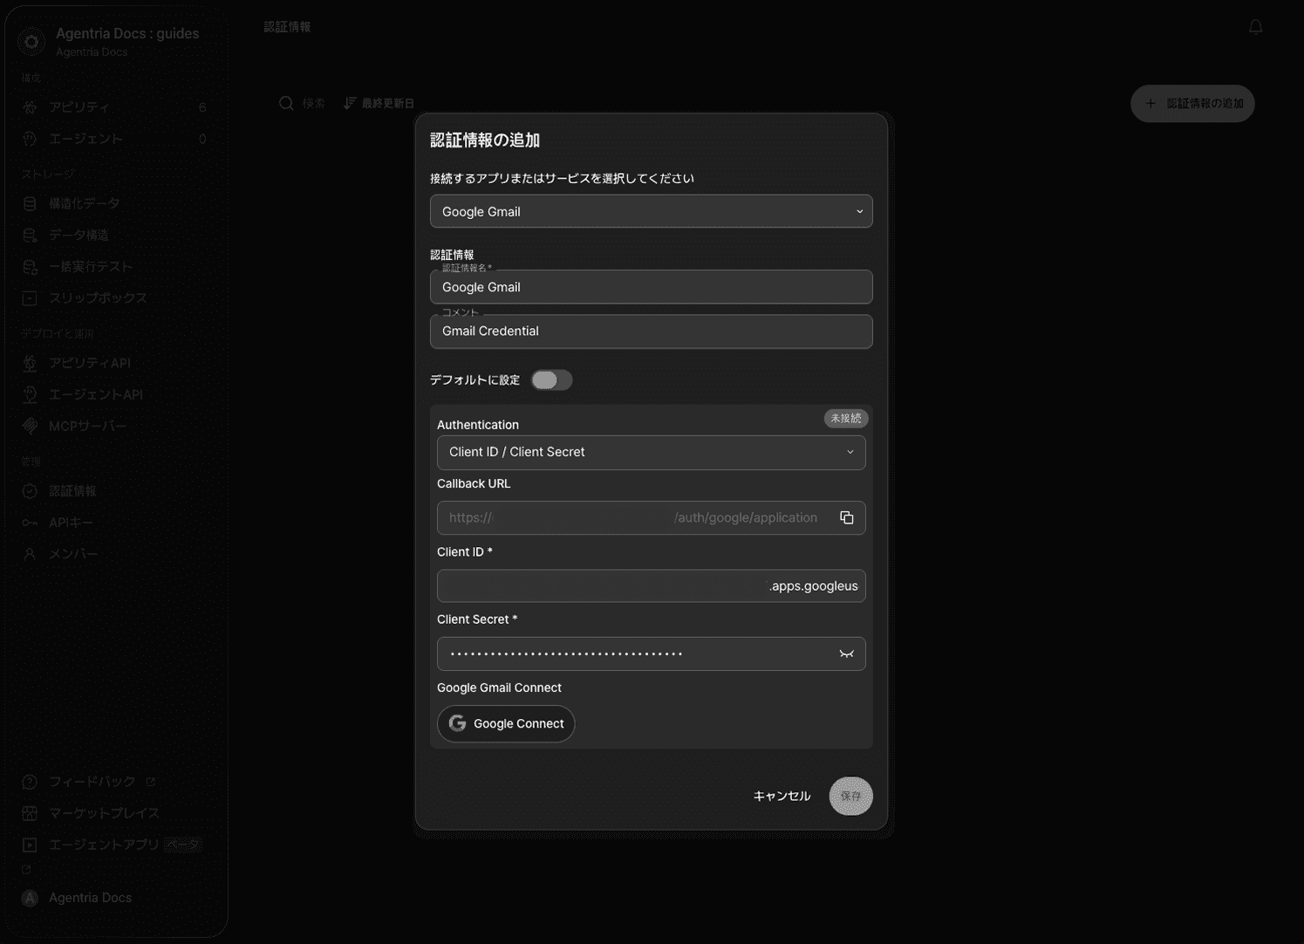Click the 未接続 status badge
This screenshot has height=944, width=1304.
(x=845, y=418)
